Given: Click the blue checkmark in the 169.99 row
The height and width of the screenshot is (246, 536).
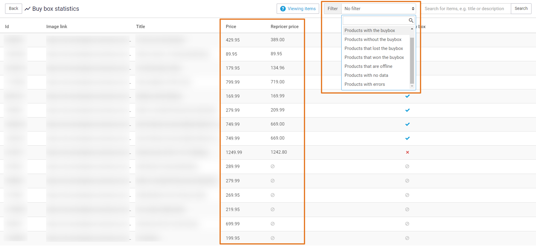Looking at the screenshot, I should pos(407,96).
